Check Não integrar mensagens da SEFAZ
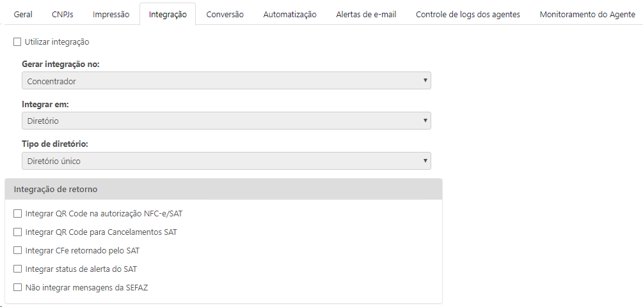This screenshot has width=643, height=307. (x=17, y=288)
